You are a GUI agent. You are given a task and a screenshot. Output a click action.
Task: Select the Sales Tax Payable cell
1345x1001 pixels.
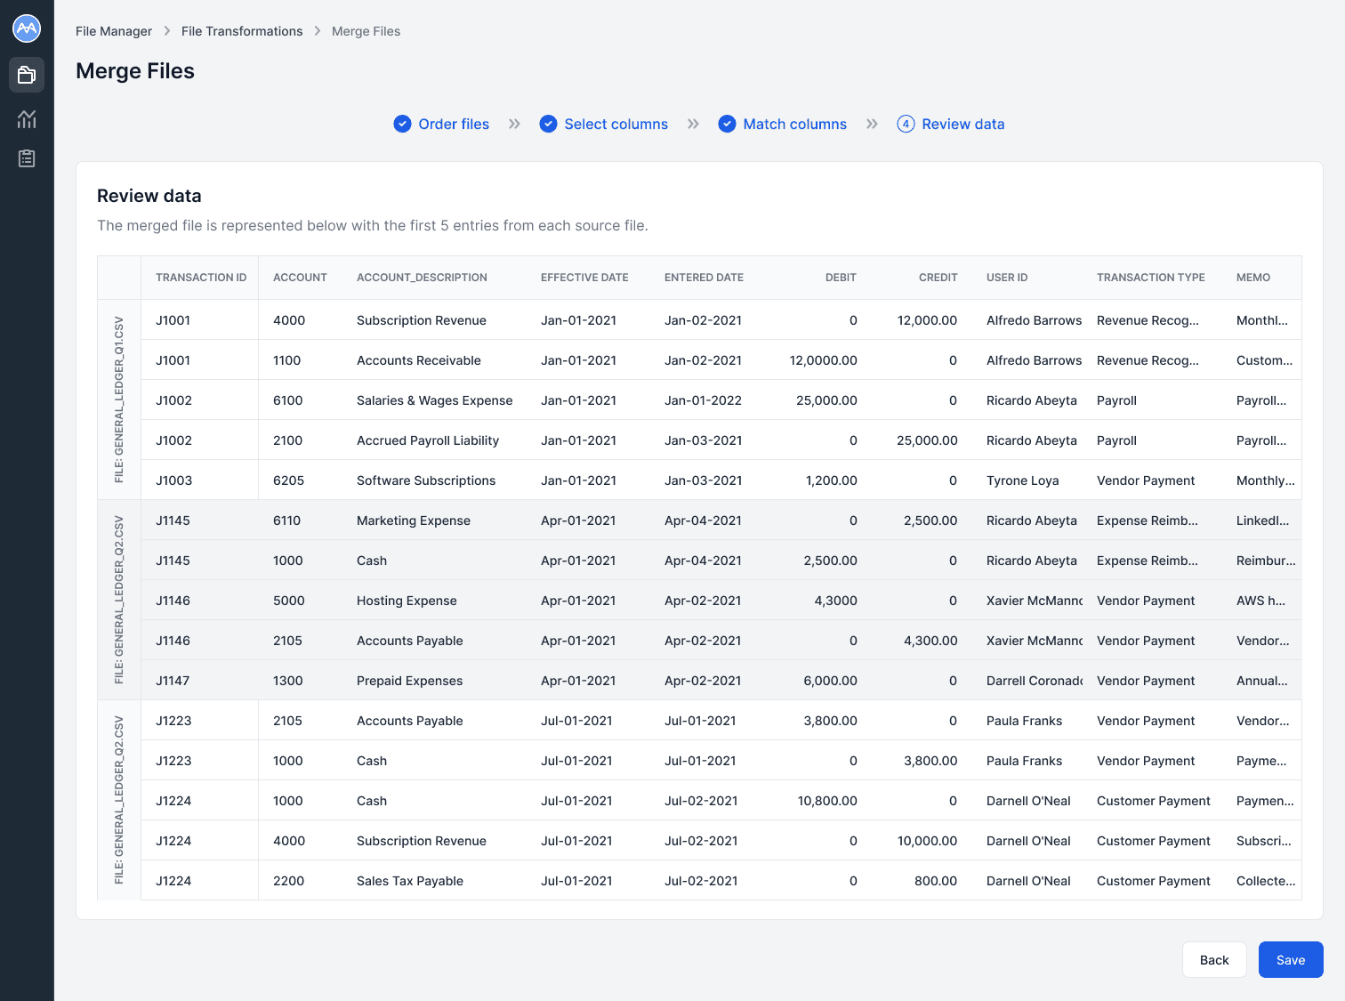(x=410, y=881)
